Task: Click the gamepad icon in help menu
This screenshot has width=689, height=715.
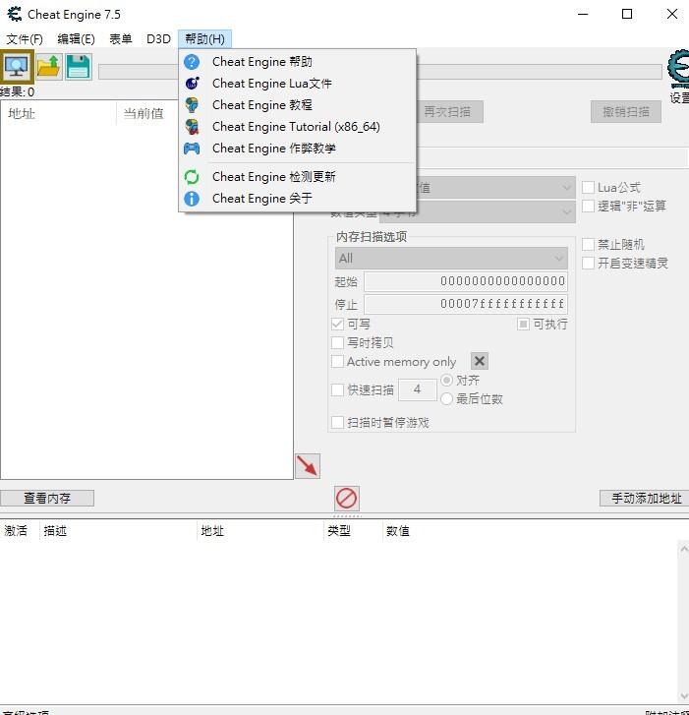Action: coord(192,149)
